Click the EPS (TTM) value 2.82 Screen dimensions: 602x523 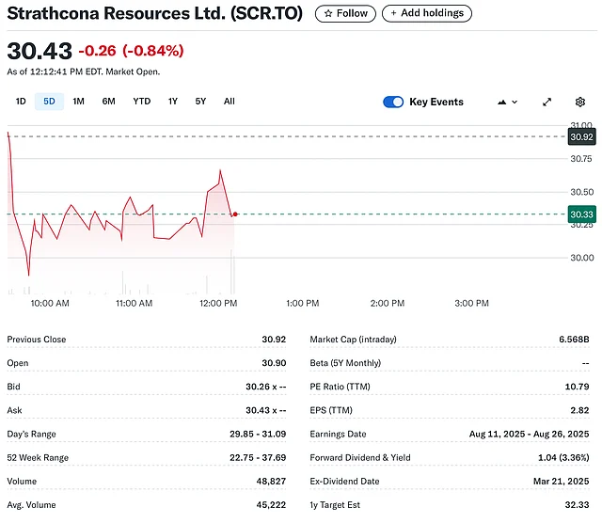579,410
